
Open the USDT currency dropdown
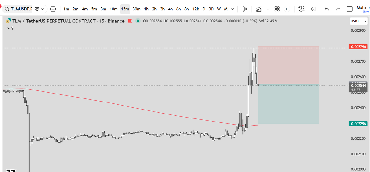click(x=359, y=21)
